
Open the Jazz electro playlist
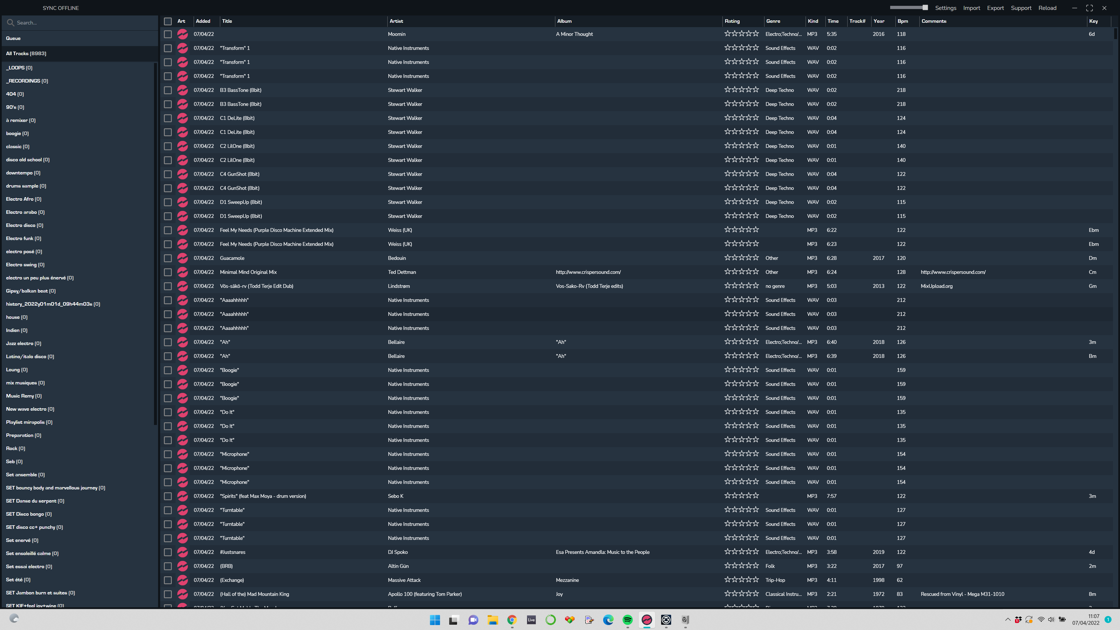coord(23,344)
